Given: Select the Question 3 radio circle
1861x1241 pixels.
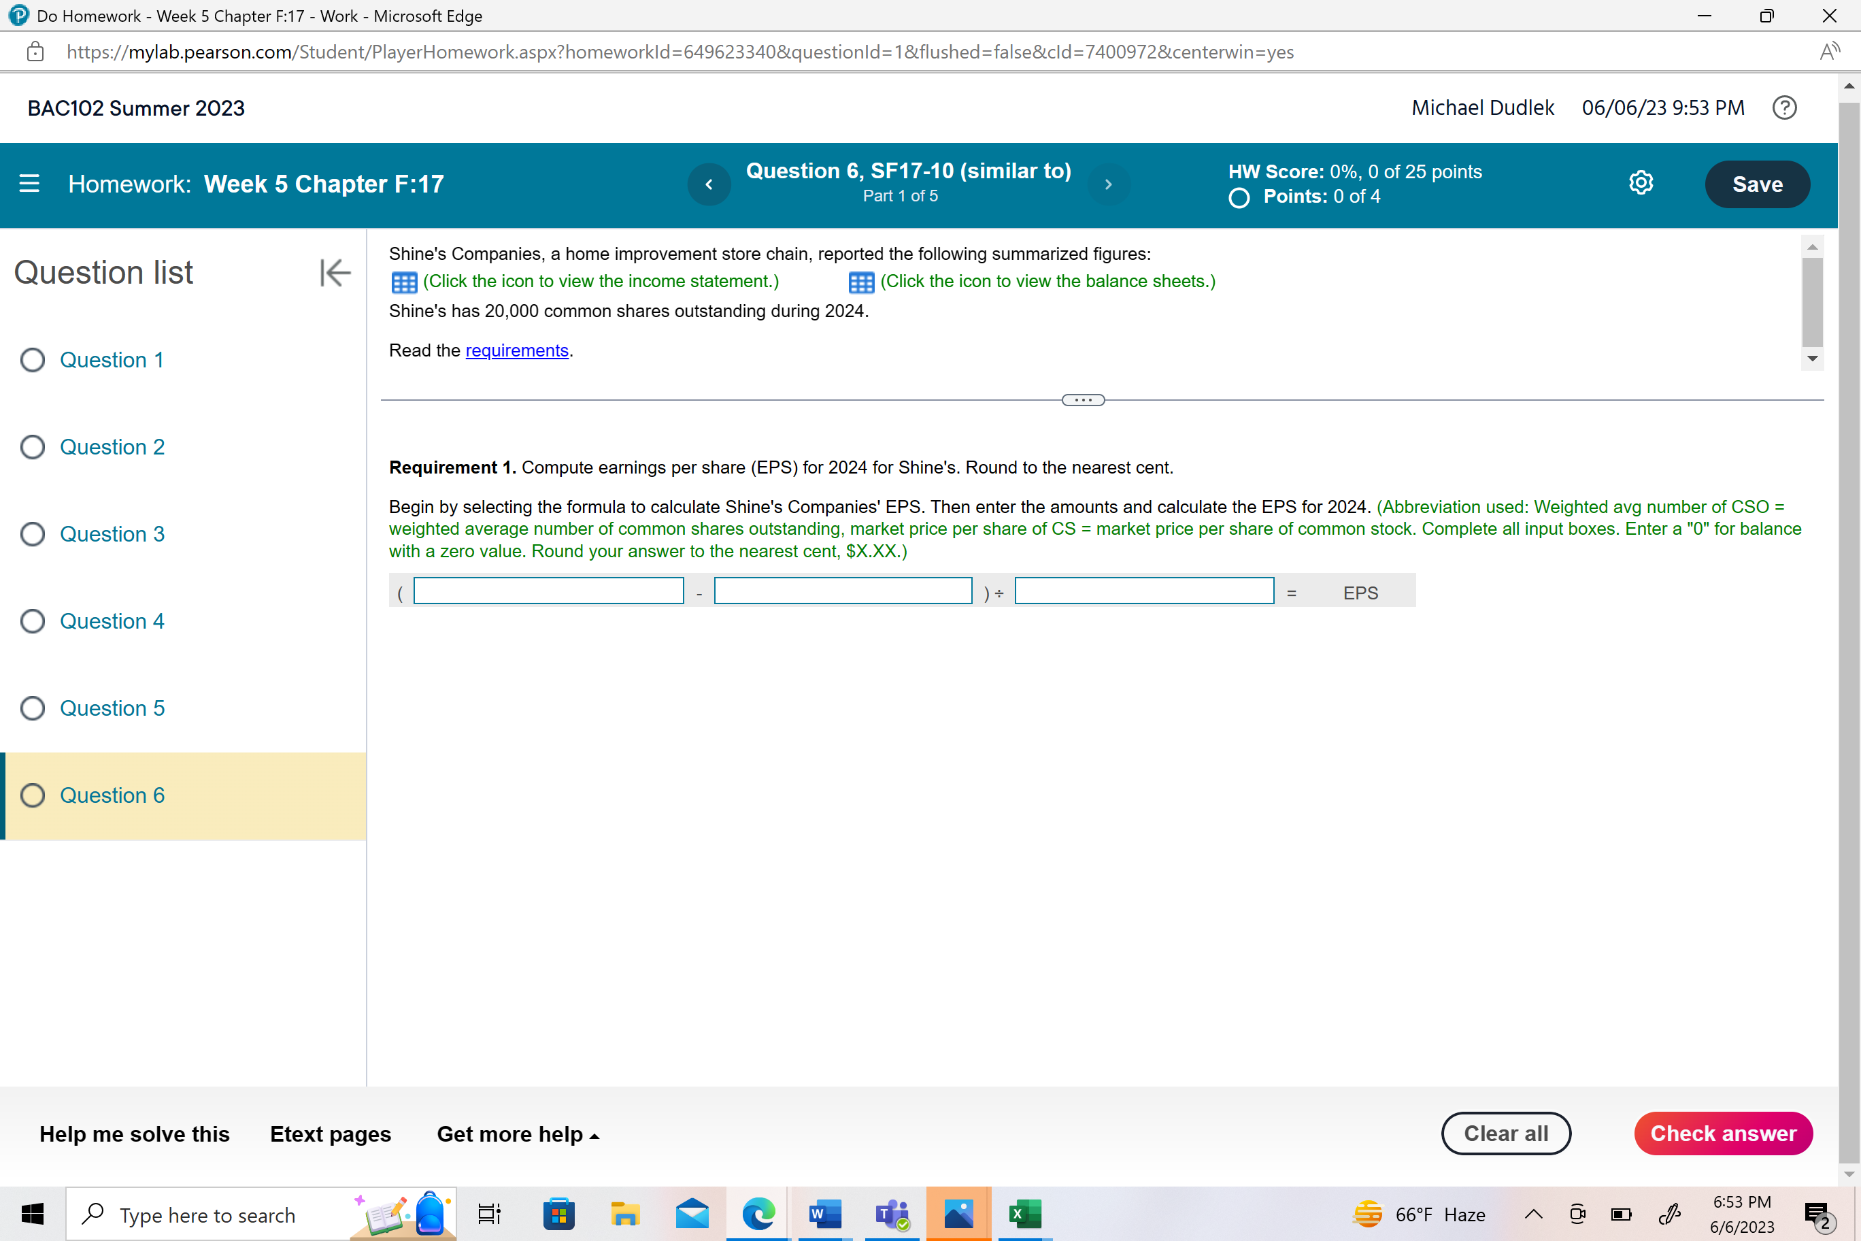Looking at the screenshot, I should click(x=33, y=534).
